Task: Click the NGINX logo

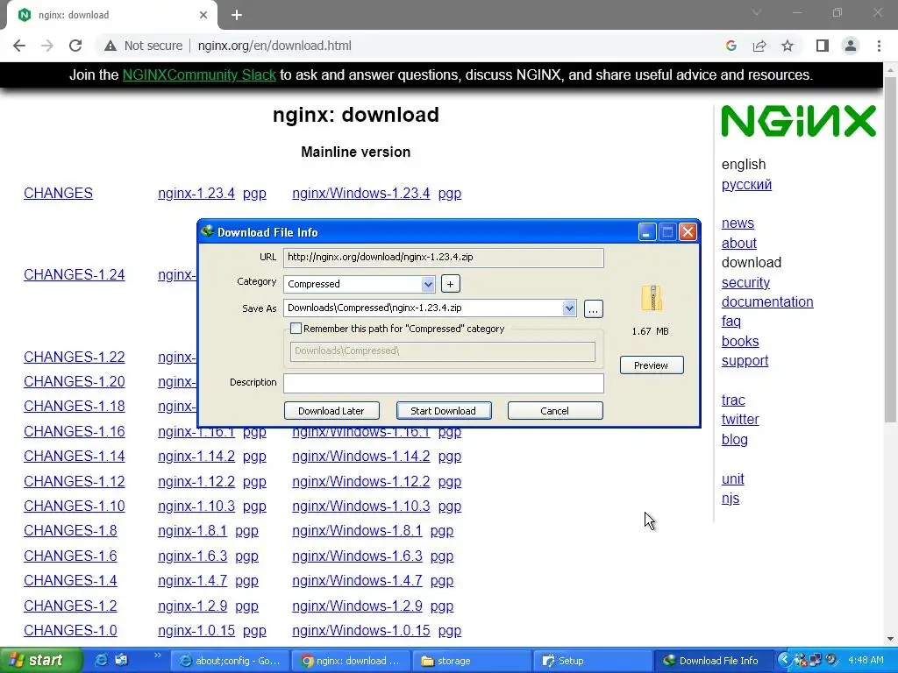Action: 798,121
